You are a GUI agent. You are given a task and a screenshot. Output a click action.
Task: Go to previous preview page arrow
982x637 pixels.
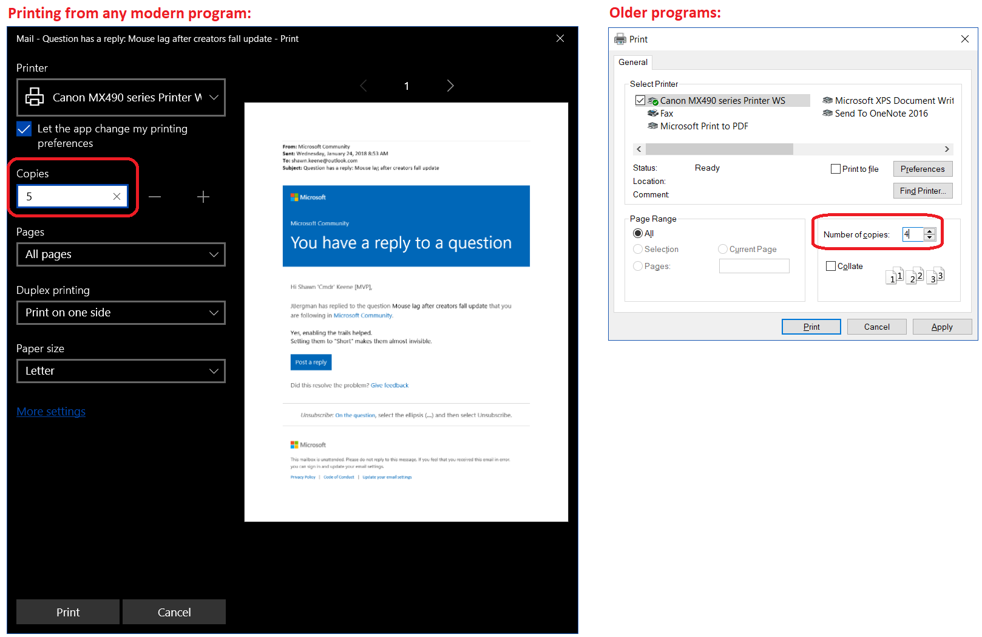(364, 86)
